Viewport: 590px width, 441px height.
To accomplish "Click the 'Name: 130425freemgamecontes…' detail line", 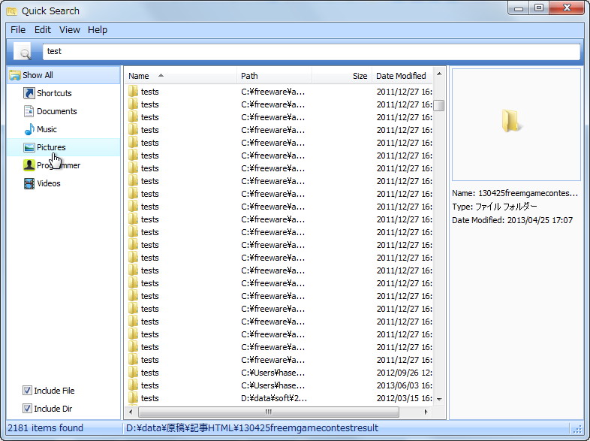I will point(515,193).
